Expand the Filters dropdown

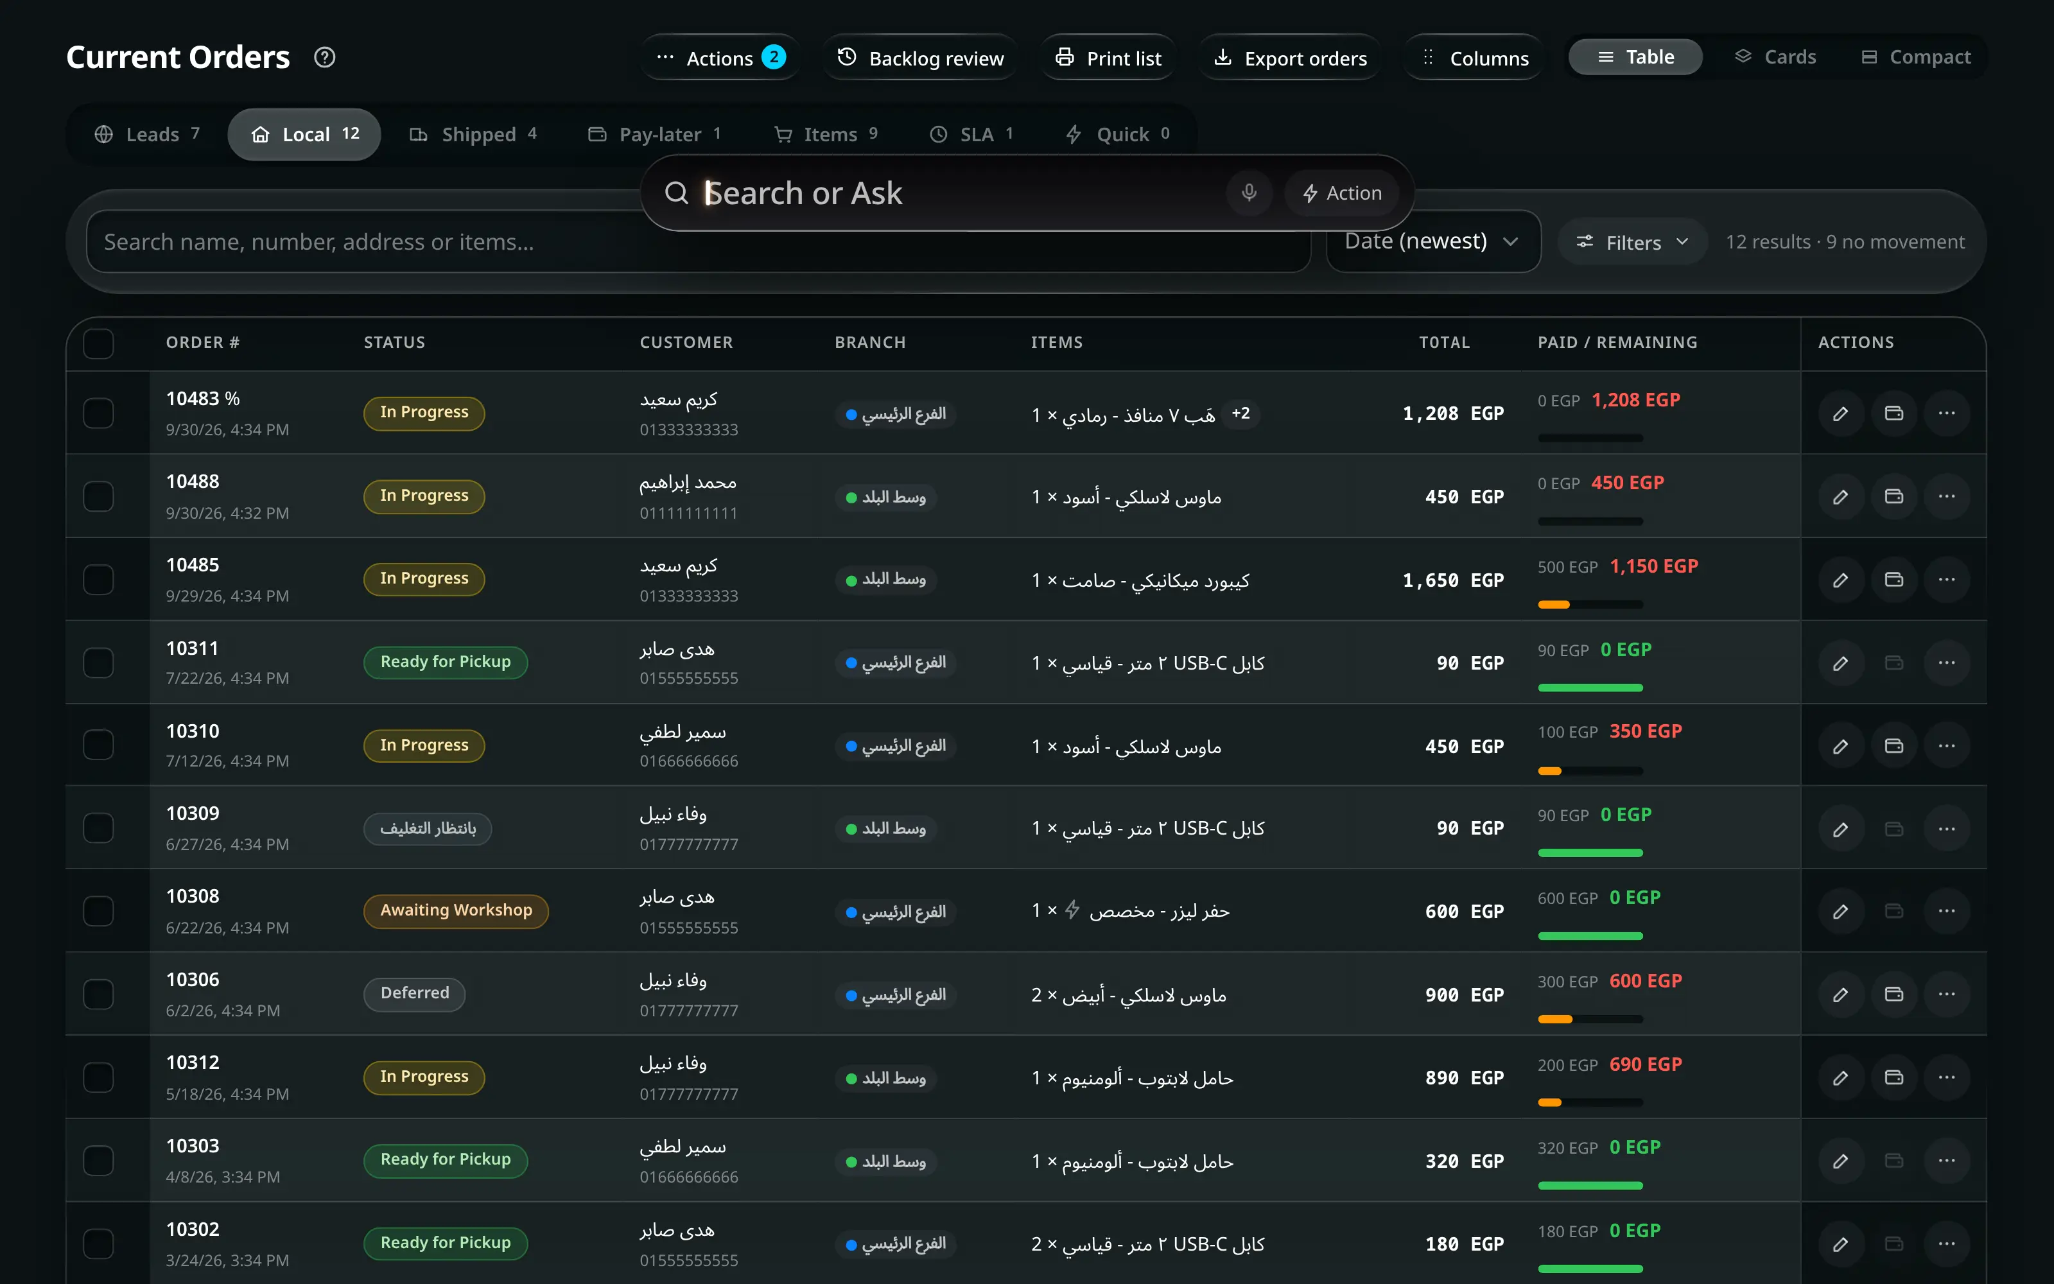pos(1632,242)
